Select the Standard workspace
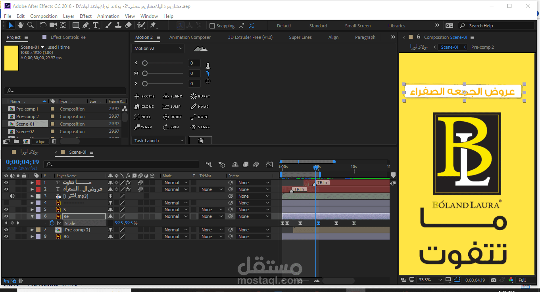This screenshot has height=292, width=540. point(318,26)
